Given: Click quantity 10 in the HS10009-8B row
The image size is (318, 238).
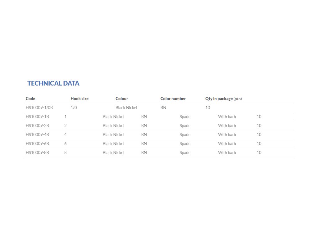Looking at the screenshot, I should tap(259, 152).
